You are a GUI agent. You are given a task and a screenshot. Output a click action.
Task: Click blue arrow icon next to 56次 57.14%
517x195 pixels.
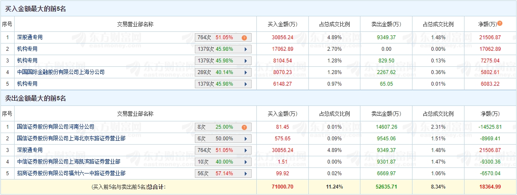coord(246,173)
